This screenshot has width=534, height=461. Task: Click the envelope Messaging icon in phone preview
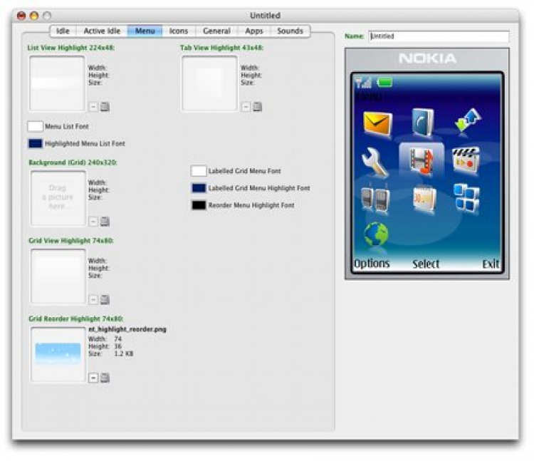coord(377,123)
